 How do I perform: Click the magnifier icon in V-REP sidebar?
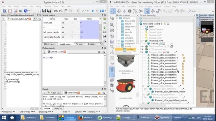[x=112, y=25]
